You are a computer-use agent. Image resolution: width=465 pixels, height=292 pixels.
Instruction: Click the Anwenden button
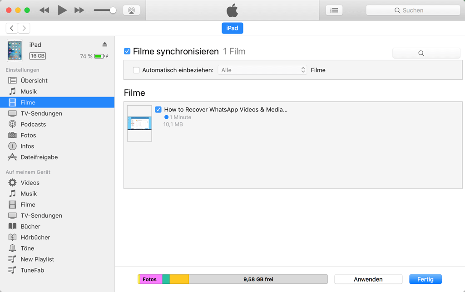(x=368, y=279)
